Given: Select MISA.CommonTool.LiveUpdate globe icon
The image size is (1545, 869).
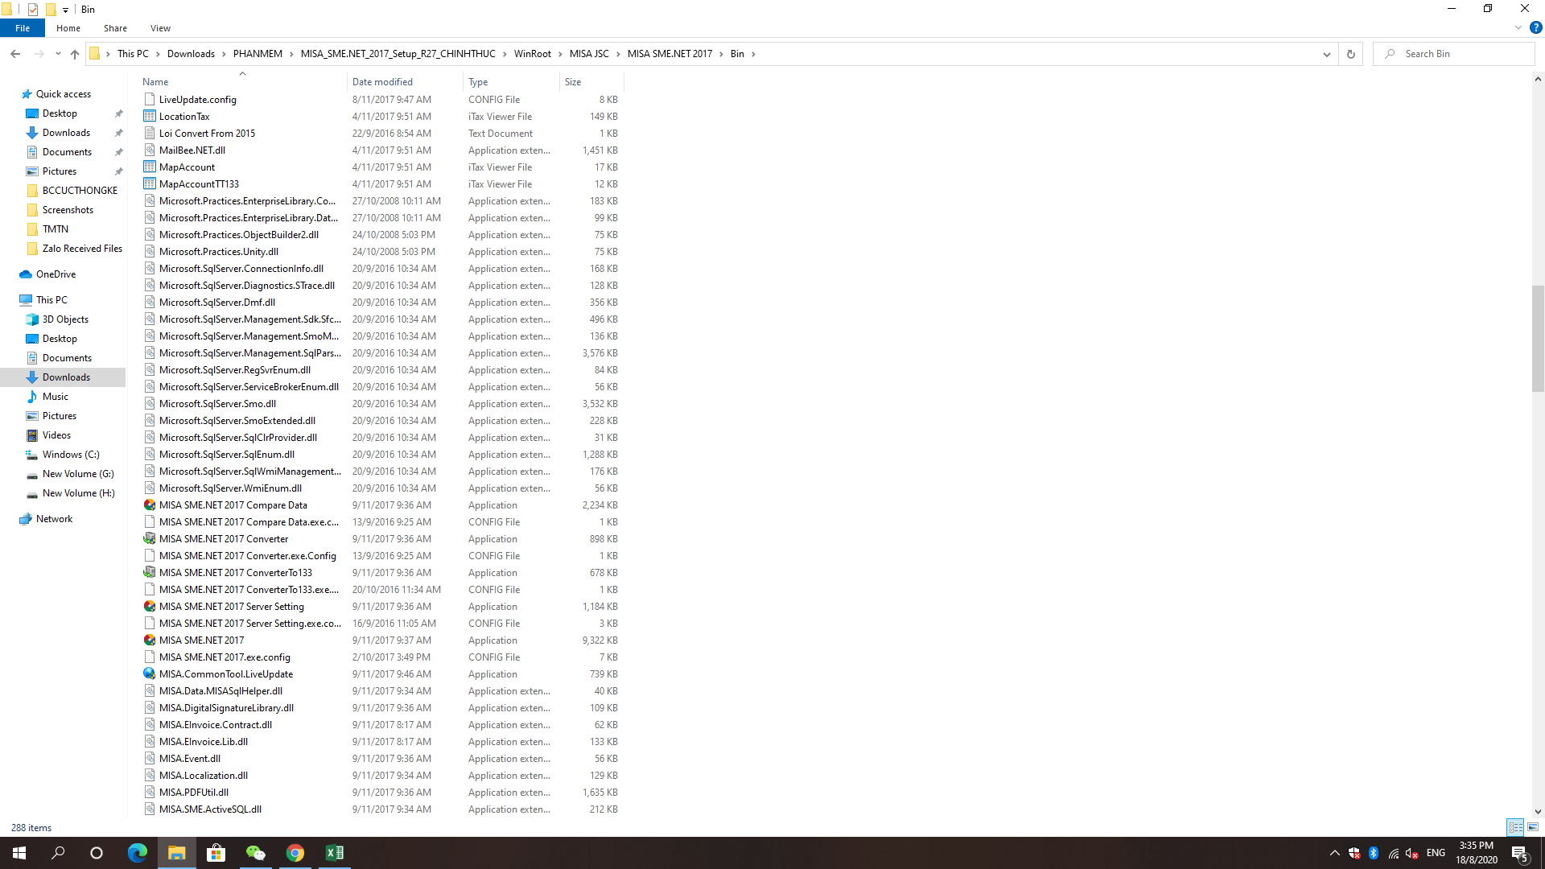Looking at the screenshot, I should point(150,674).
